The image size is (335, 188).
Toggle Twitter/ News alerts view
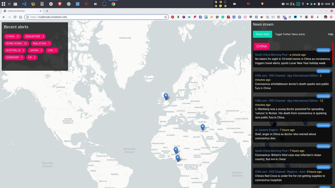[x=290, y=34]
